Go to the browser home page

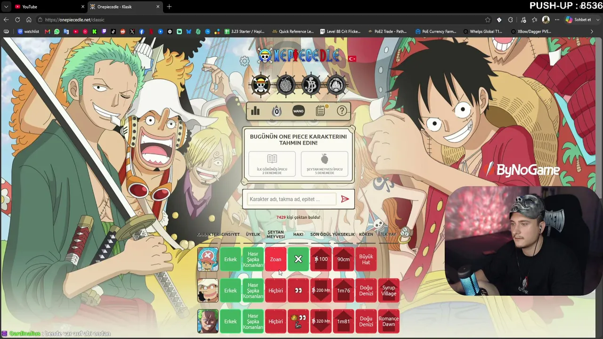(x=29, y=20)
